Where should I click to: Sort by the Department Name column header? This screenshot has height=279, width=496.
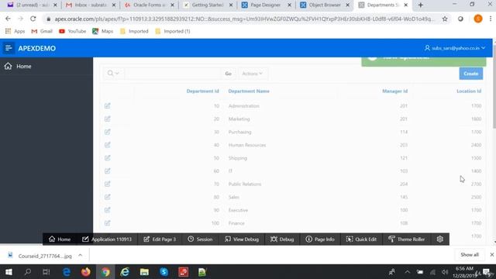click(x=249, y=91)
